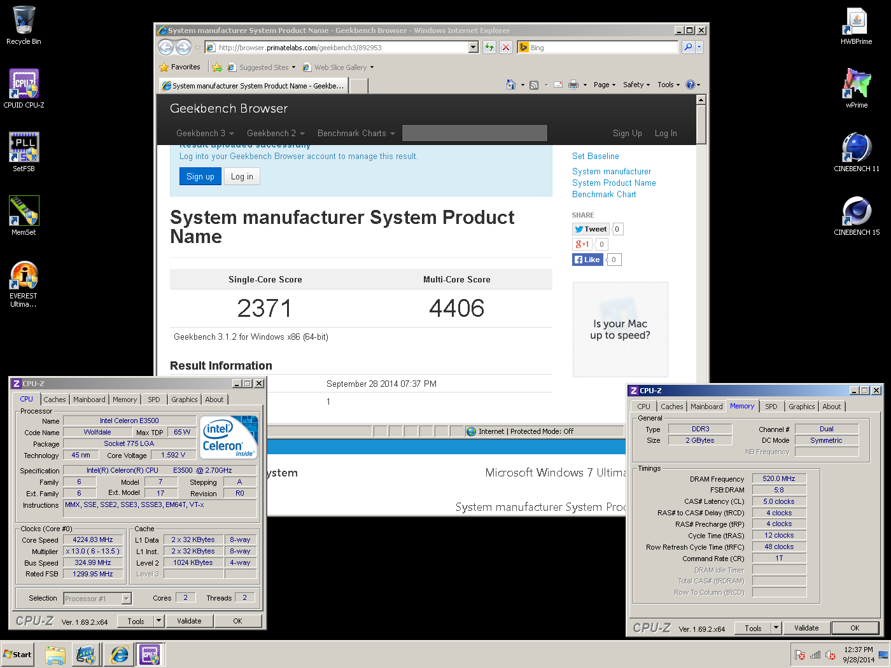Open Tools dropdown arrow in CPU-Z Memory window

click(x=776, y=628)
